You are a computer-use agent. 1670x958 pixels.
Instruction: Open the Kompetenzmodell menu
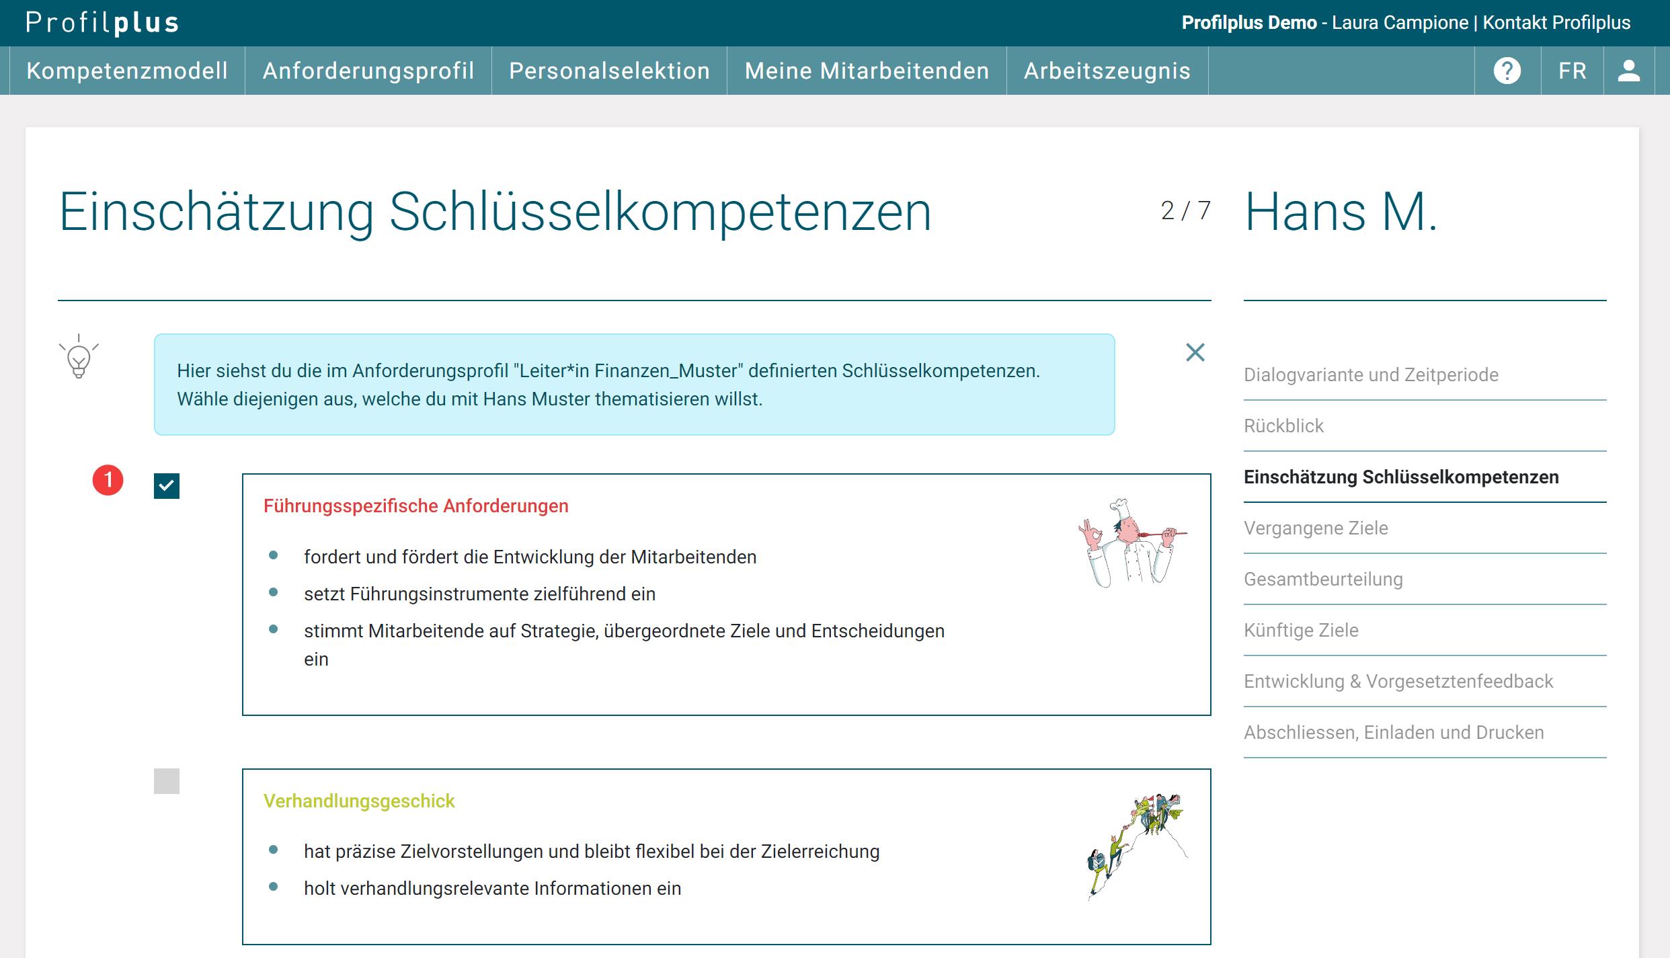(127, 71)
